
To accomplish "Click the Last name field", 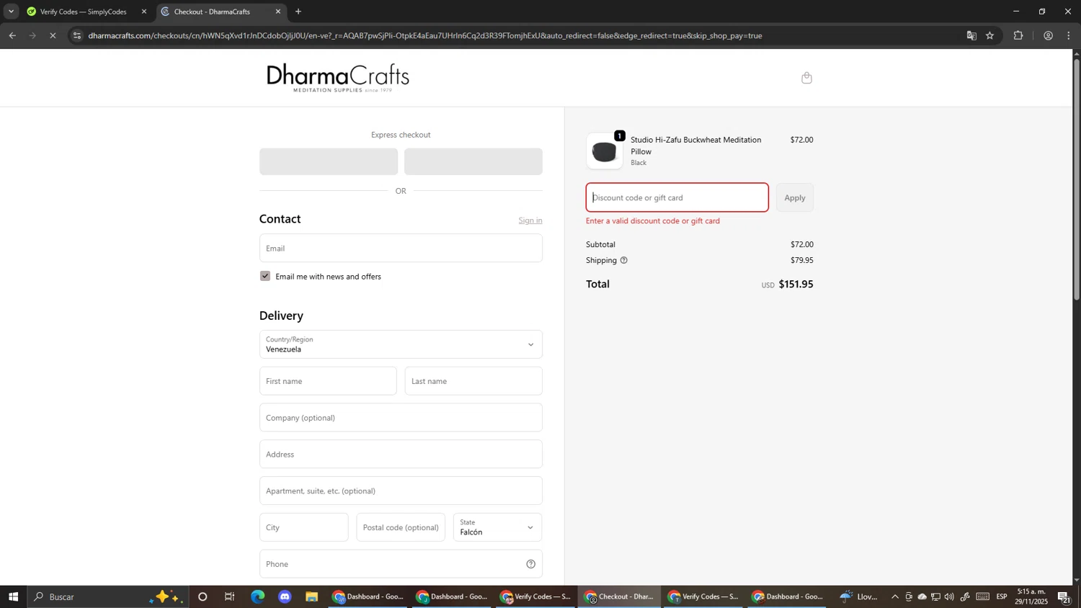I will point(473,381).
